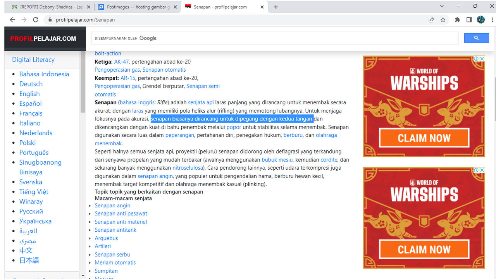Click CLAIM NOW on top ad
Screen dimensions: 496x279
coord(424,138)
